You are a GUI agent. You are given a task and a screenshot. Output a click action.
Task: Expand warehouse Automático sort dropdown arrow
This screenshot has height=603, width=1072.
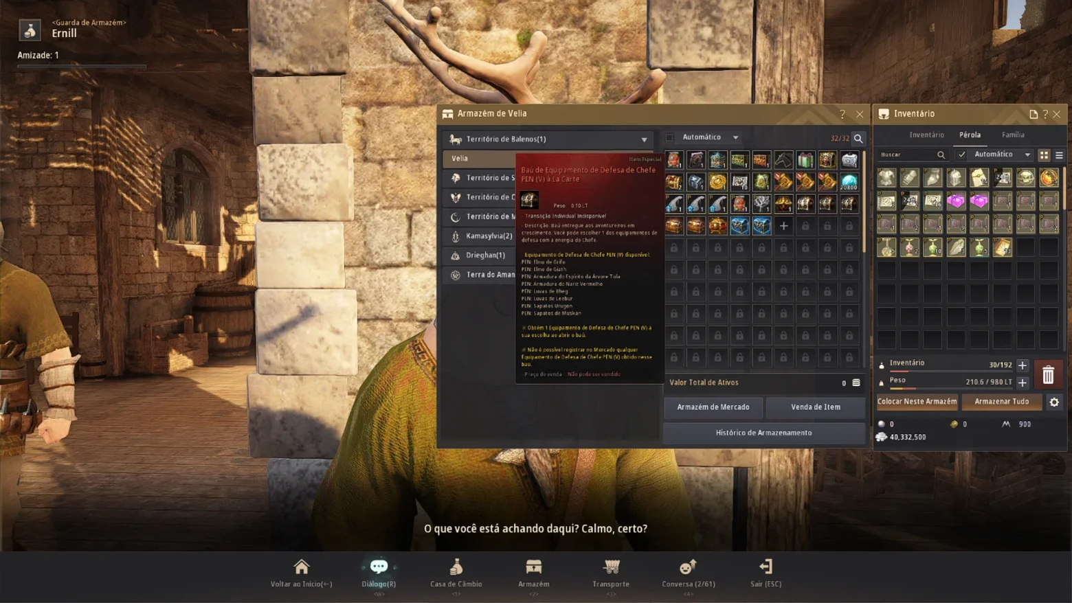point(735,137)
